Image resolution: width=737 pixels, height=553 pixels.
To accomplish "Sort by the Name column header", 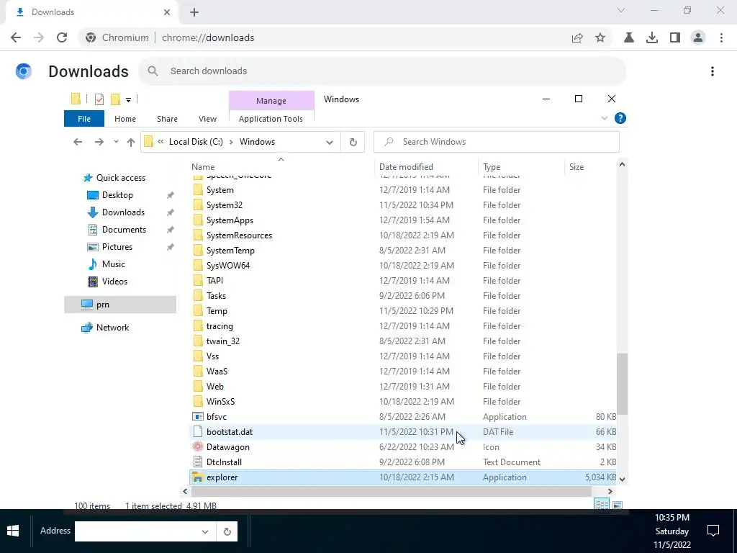I will click(282, 167).
